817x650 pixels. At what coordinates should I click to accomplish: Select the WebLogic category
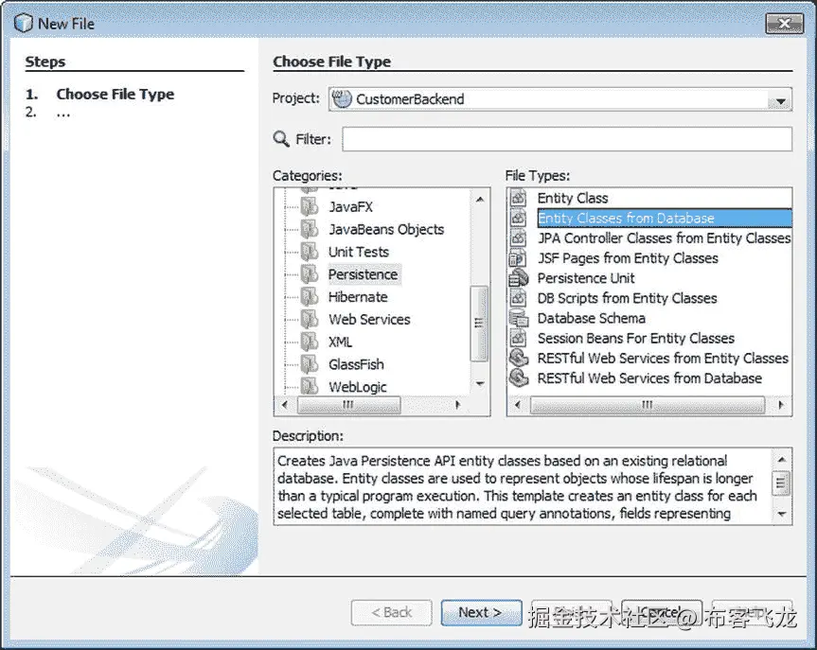click(358, 386)
